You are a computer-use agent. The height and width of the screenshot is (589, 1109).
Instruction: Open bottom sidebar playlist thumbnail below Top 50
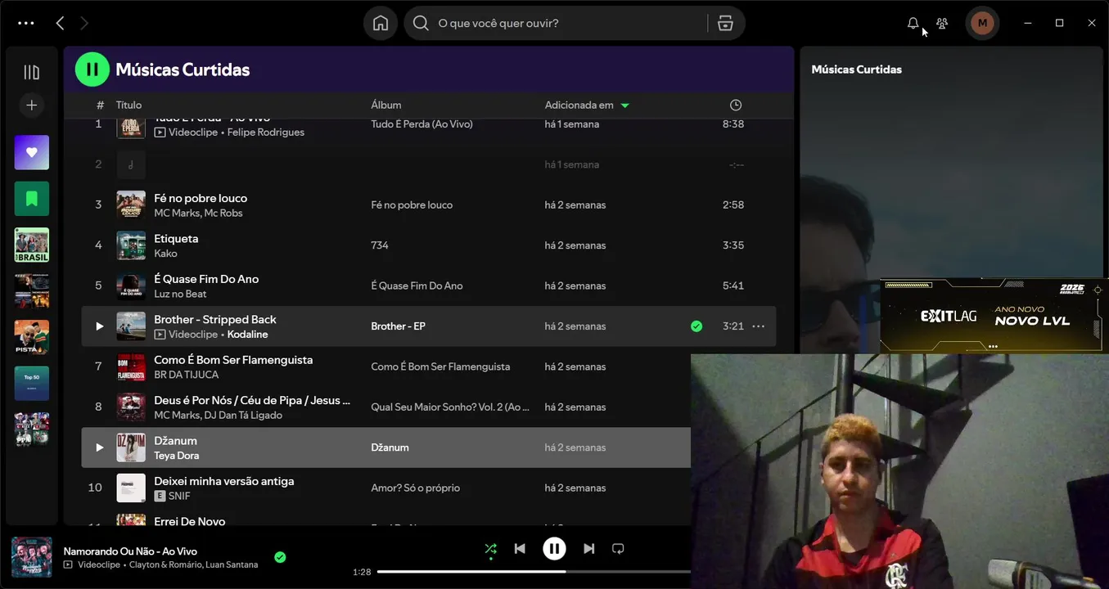[32, 429]
